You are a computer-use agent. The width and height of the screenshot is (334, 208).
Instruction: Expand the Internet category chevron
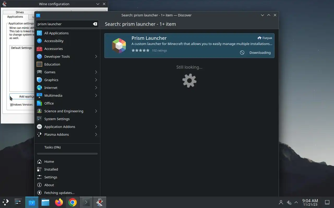(96, 88)
